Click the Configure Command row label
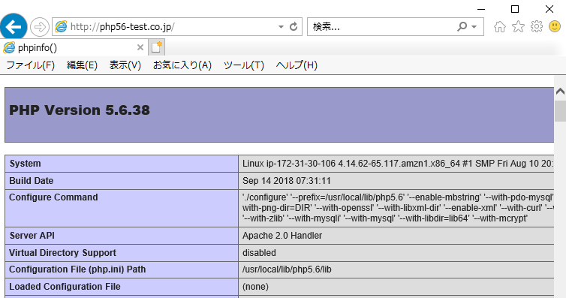The height and width of the screenshot is (298, 566). (53, 197)
